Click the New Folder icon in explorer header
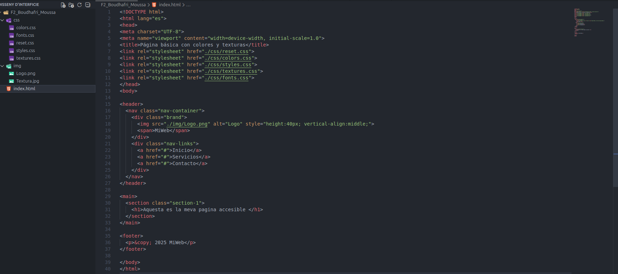Screen dimensions: 618x274 (x=71, y=5)
